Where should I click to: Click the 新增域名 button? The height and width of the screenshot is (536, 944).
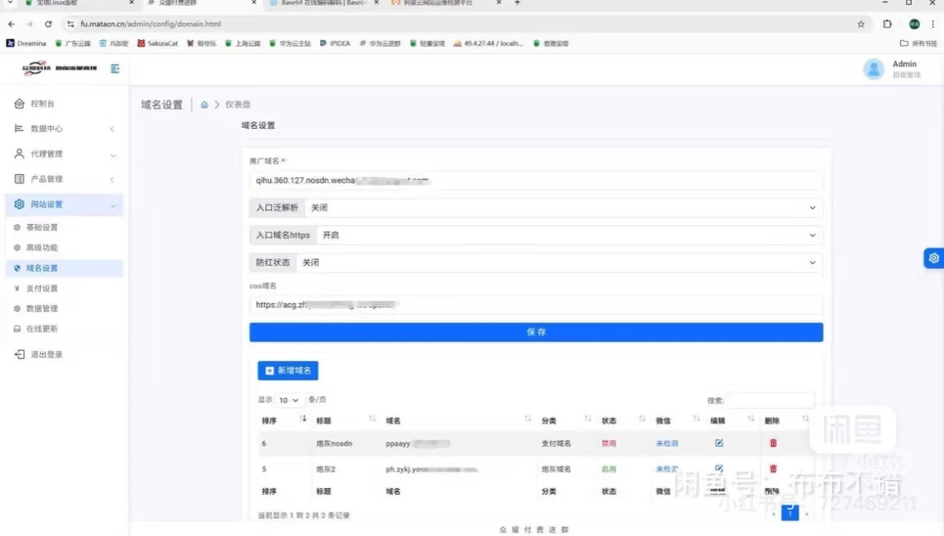point(287,370)
